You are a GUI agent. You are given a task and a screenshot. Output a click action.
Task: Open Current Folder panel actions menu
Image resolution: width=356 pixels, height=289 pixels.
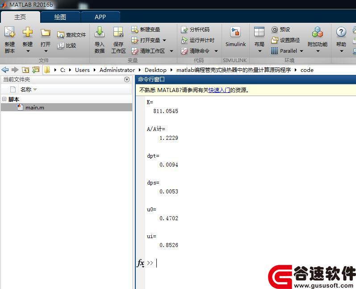[127, 80]
